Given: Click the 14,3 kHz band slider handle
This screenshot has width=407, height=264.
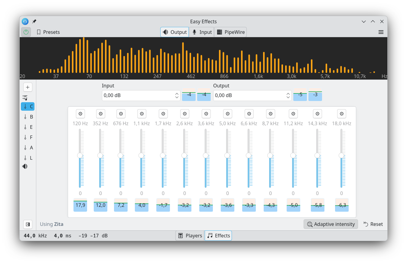Looking at the screenshot, I should [317, 155].
